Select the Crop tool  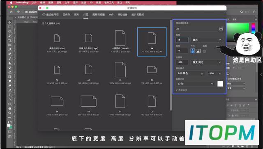pyautogui.click(x=10, y=40)
